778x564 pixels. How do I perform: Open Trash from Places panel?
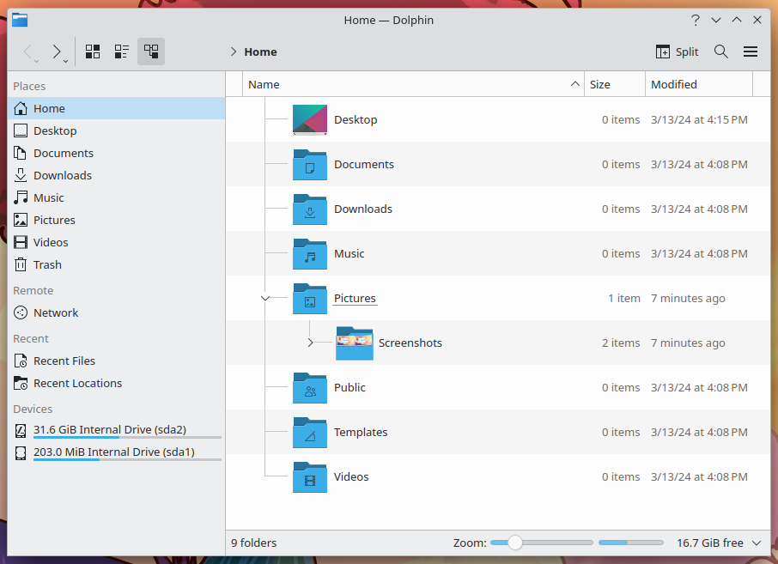[117, 265]
